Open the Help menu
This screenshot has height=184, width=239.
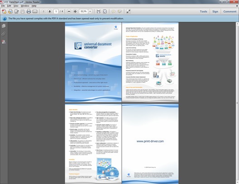click(x=34, y=6)
